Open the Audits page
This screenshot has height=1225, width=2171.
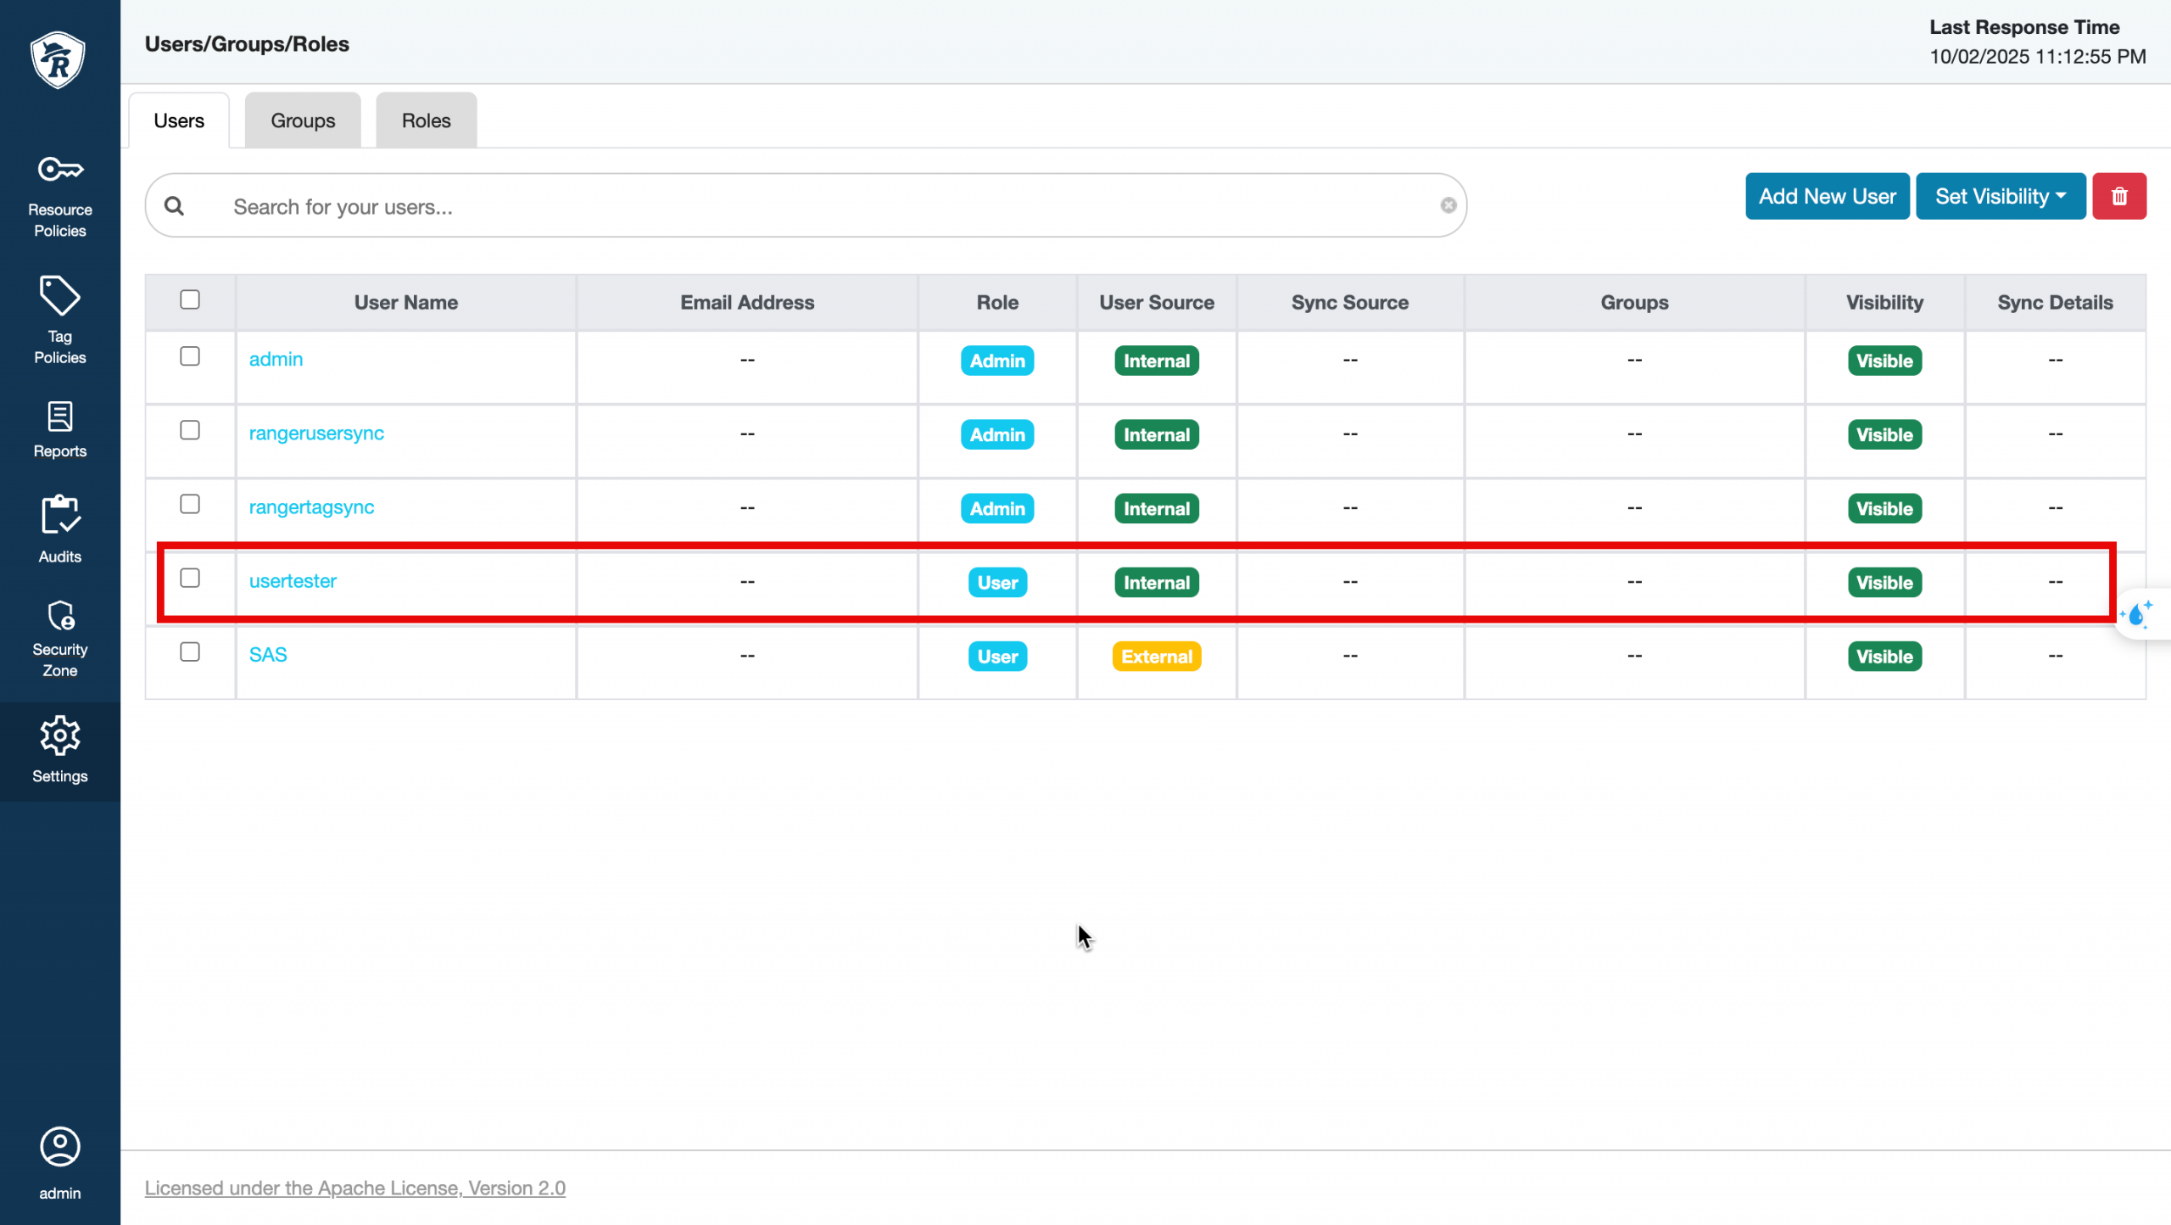(x=59, y=529)
